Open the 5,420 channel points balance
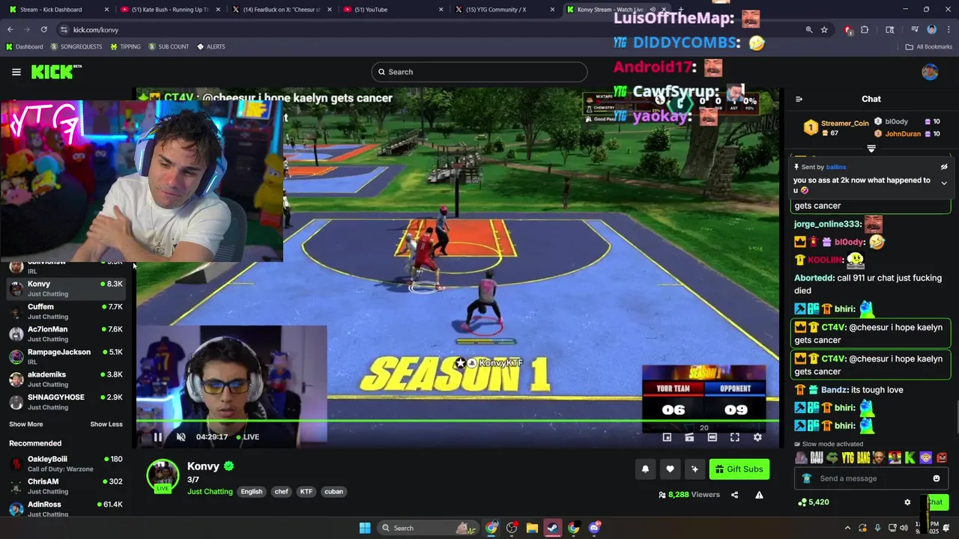 tap(813, 502)
